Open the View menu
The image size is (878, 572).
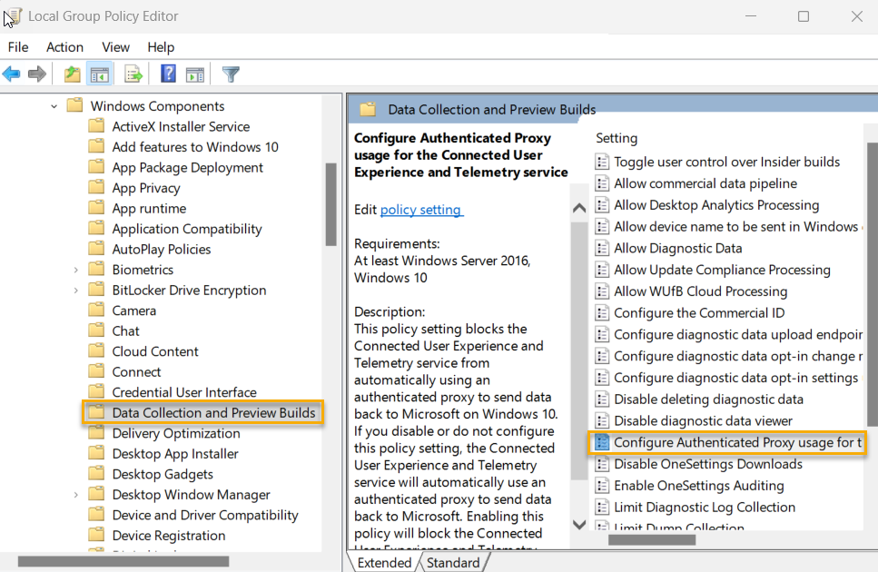(115, 47)
